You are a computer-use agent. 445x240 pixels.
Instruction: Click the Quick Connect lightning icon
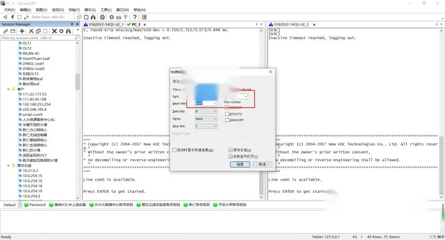pyautogui.click(x=12, y=17)
